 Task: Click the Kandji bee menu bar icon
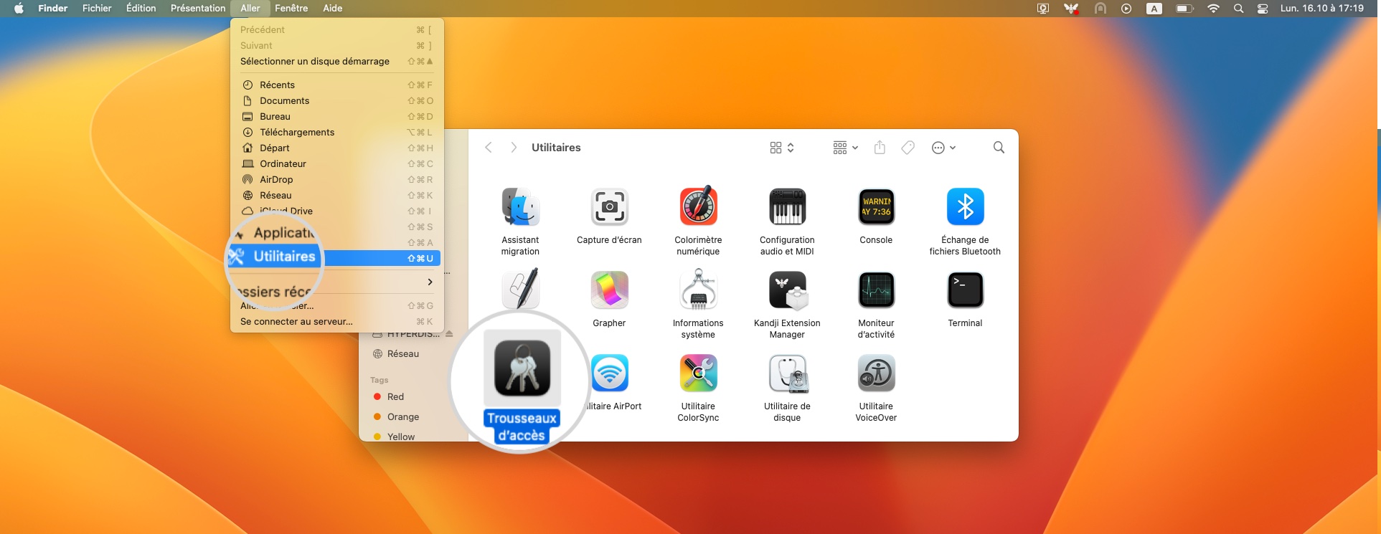coord(1071,9)
